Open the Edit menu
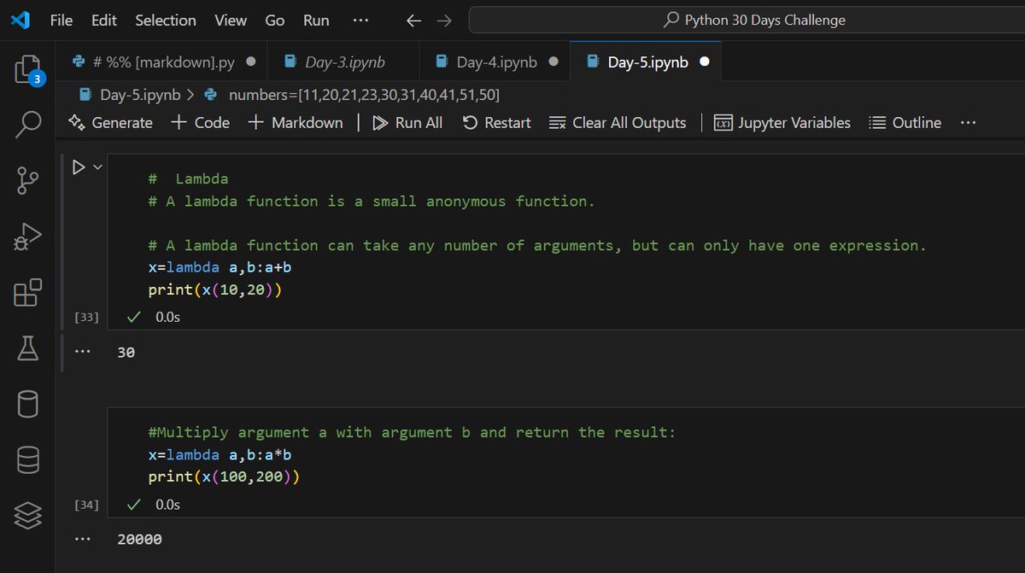 pos(104,20)
